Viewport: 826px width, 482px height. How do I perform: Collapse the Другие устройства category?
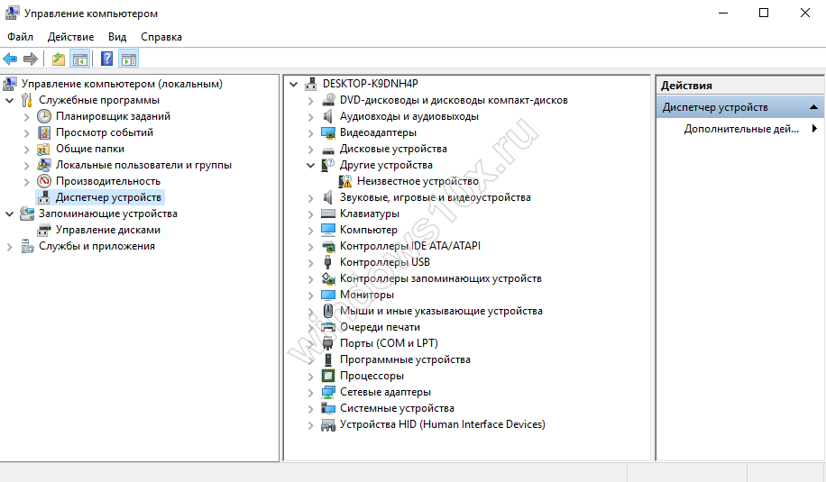pos(311,165)
